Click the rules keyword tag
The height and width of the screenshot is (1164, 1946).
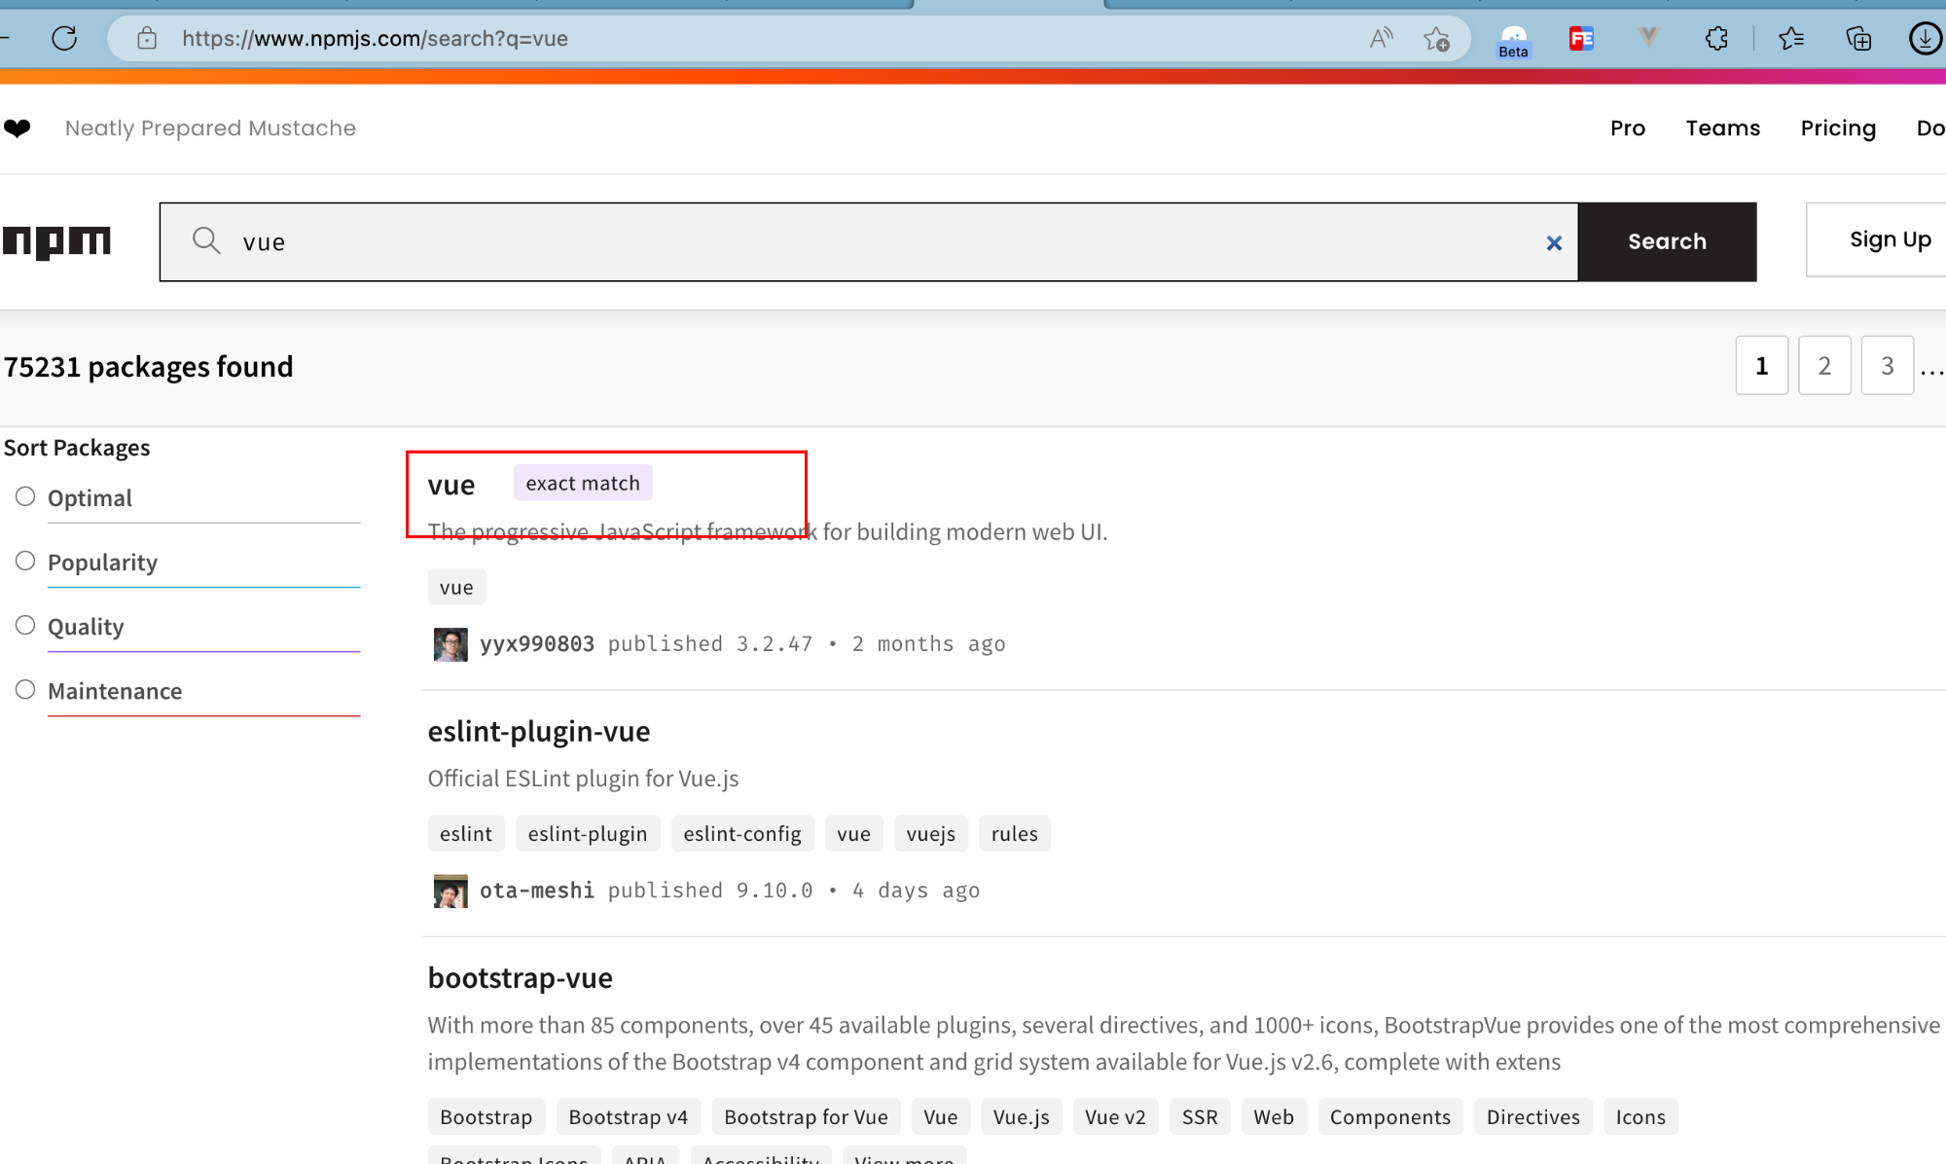(1015, 834)
